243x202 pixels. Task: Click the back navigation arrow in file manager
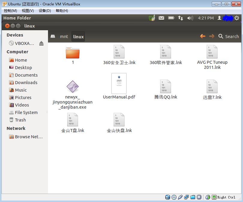click(x=203, y=36)
